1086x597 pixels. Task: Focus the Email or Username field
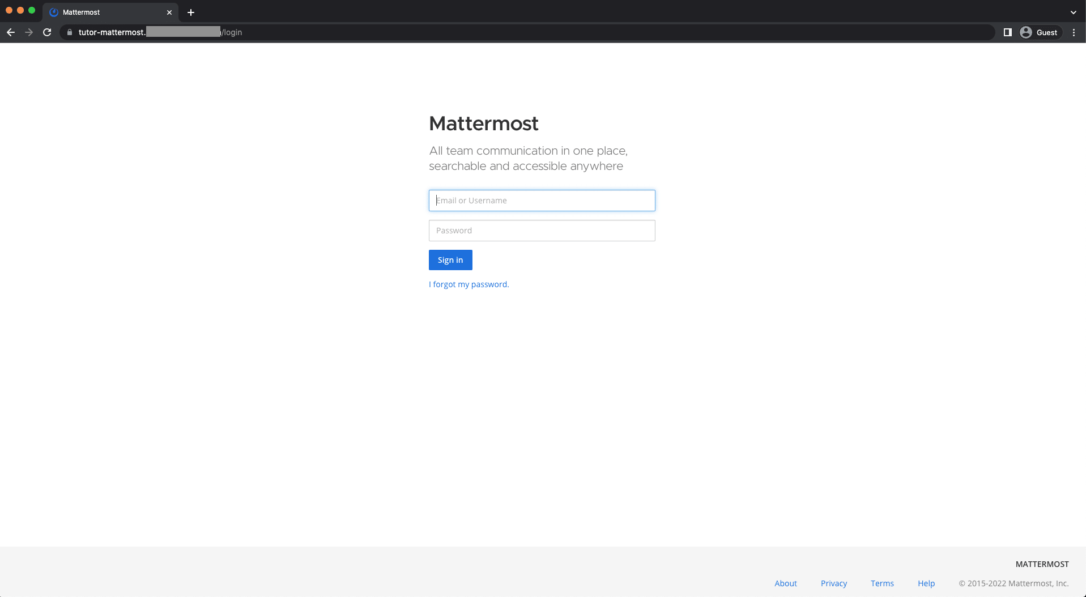pos(542,201)
